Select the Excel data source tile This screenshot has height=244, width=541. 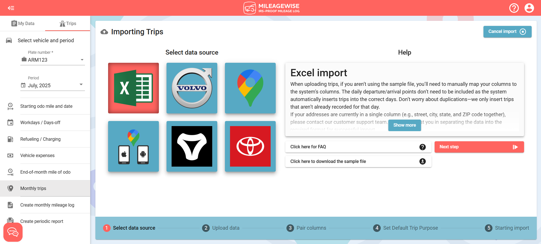pyautogui.click(x=133, y=88)
